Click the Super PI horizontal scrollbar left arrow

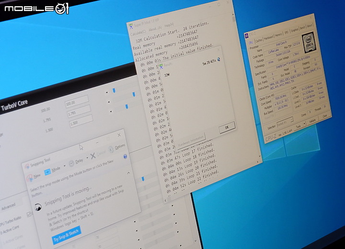(166, 201)
